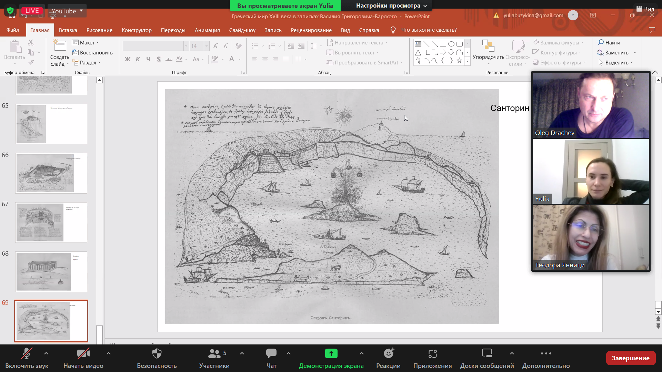This screenshot has width=662, height=372.
Task: Toggle center text alignment
Action: point(265,59)
